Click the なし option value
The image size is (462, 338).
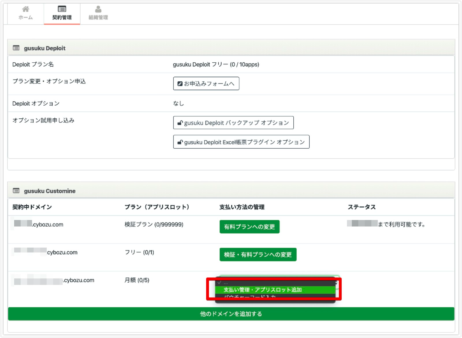click(178, 103)
